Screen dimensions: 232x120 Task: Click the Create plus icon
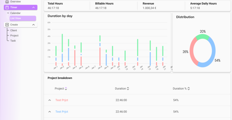[7, 25]
